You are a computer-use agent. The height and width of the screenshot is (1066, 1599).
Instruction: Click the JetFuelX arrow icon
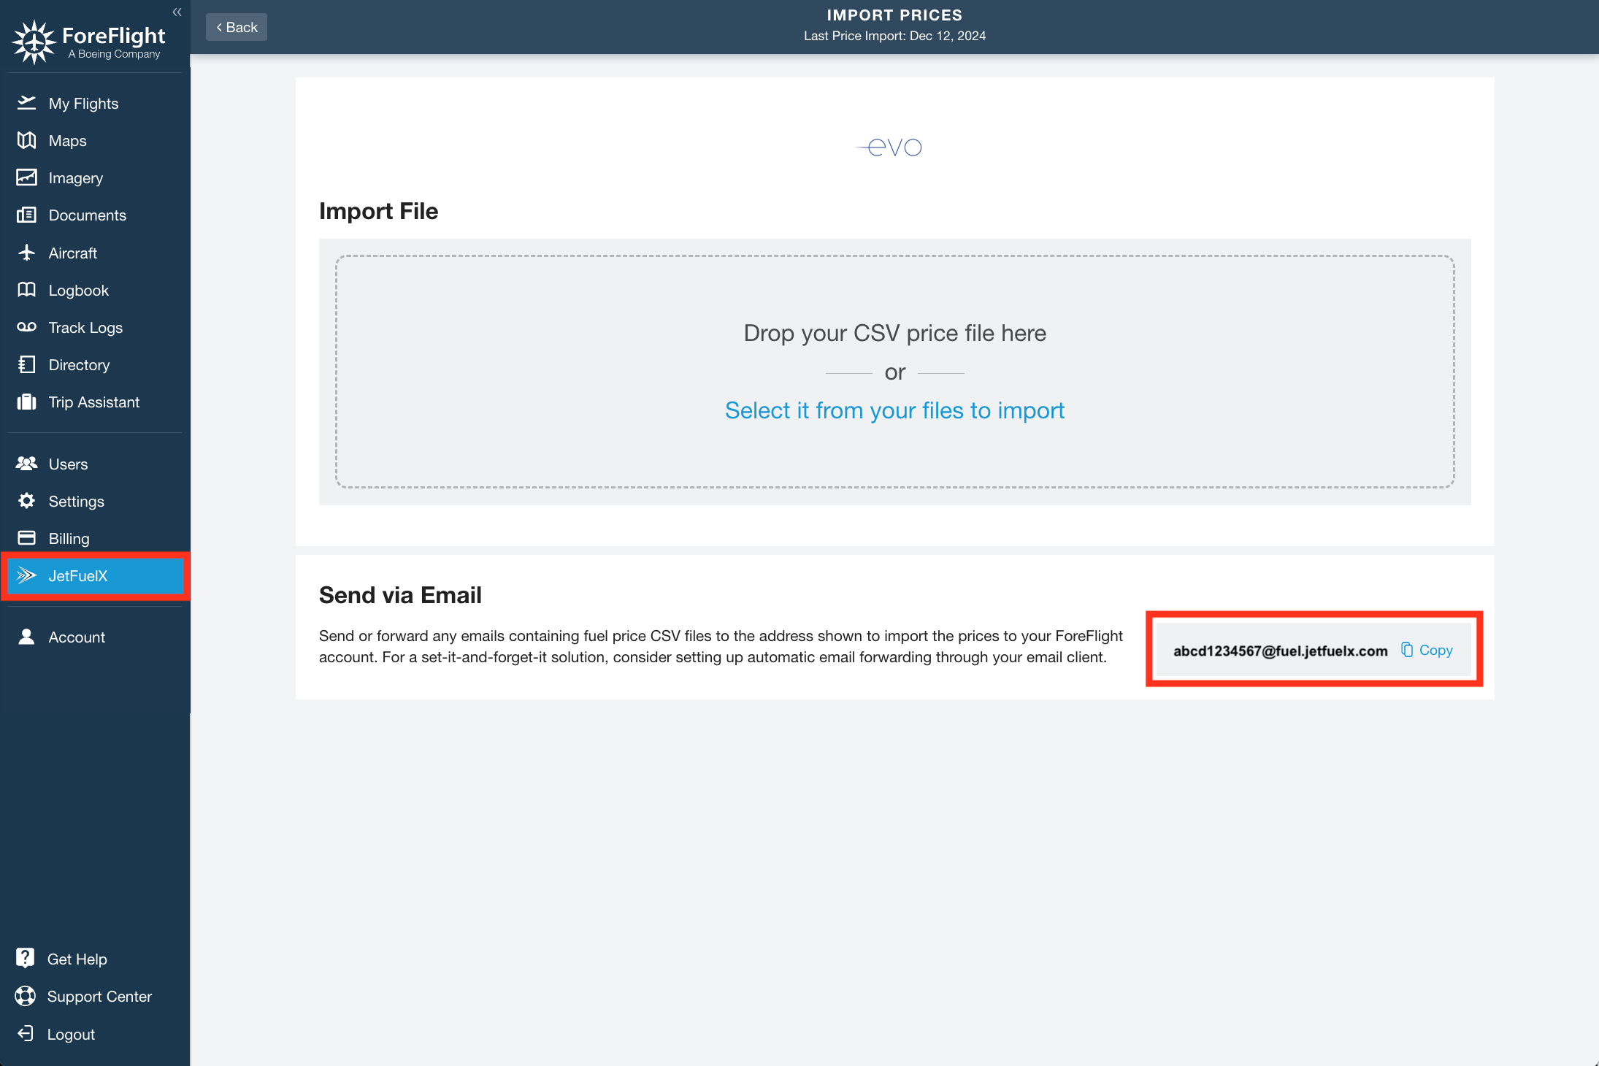(x=27, y=575)
